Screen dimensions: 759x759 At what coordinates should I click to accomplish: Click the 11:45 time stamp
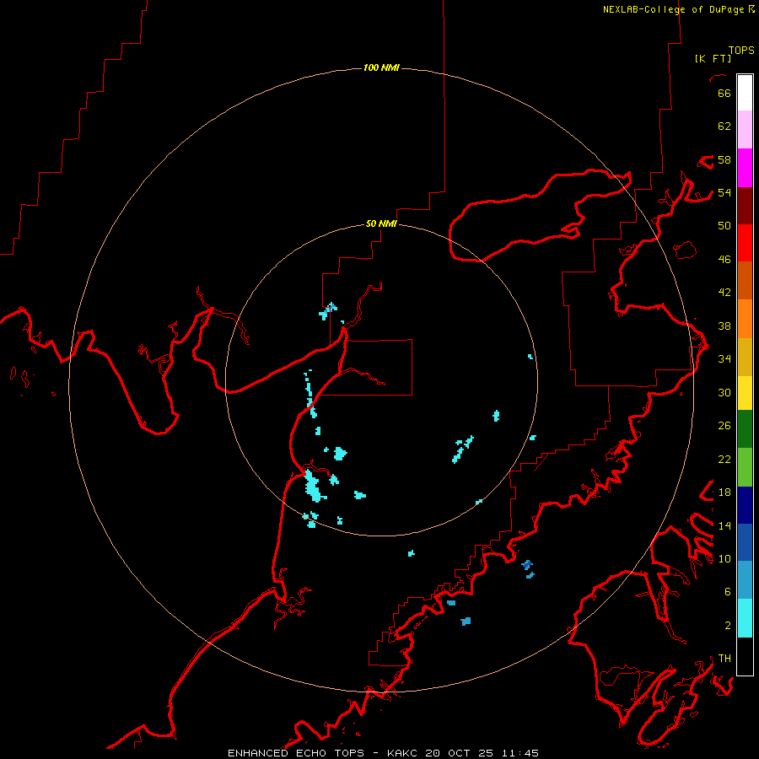pos(519,753)
